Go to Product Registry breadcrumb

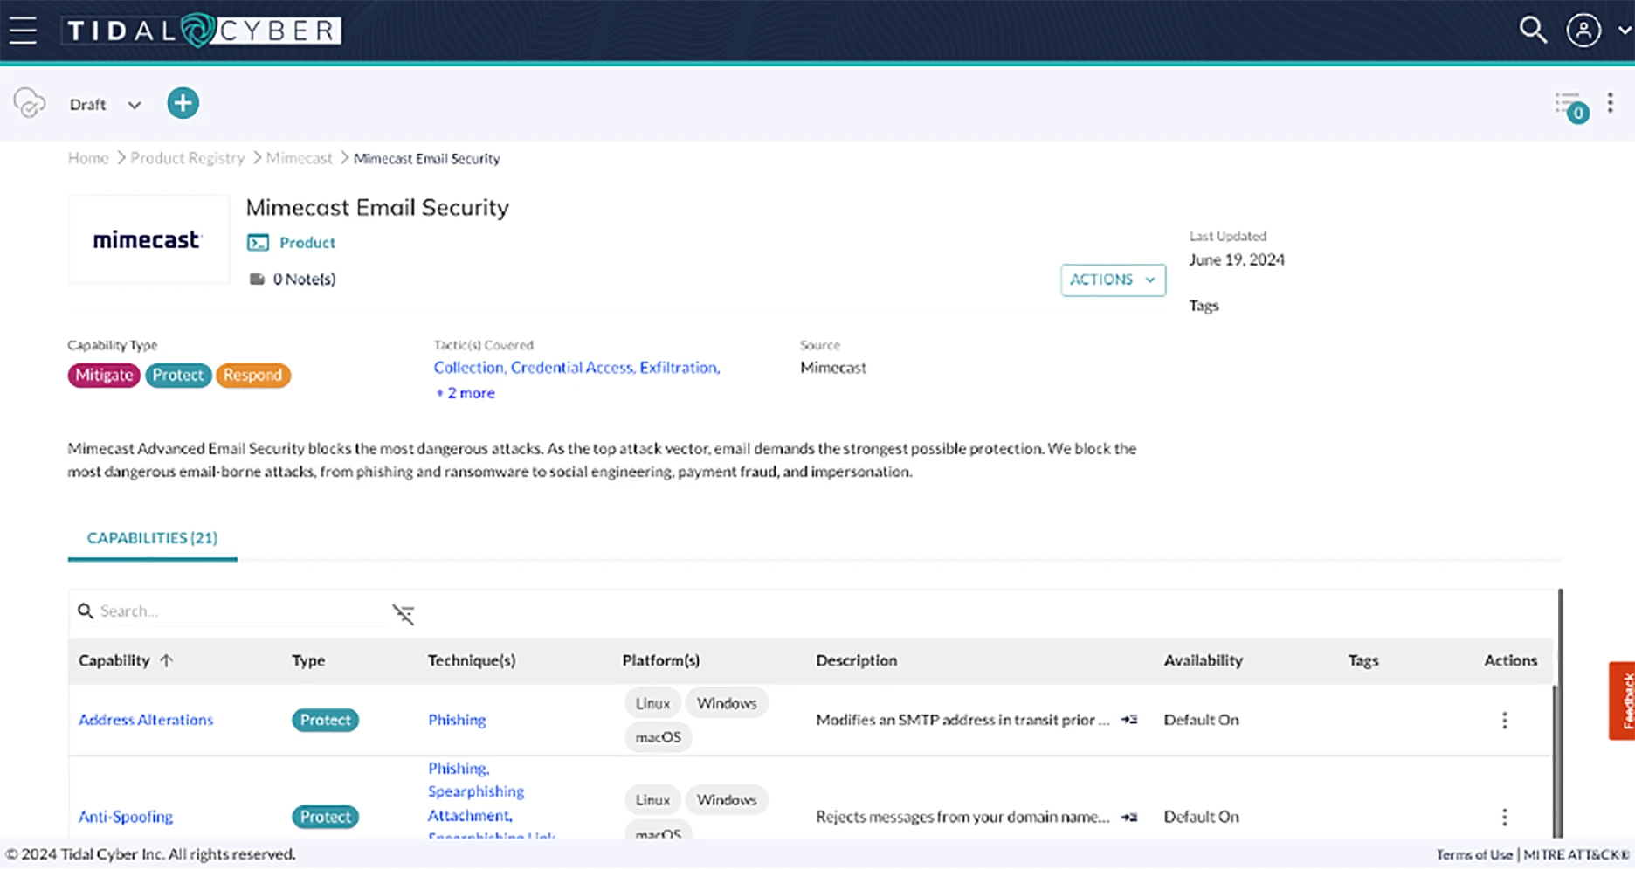187,158
